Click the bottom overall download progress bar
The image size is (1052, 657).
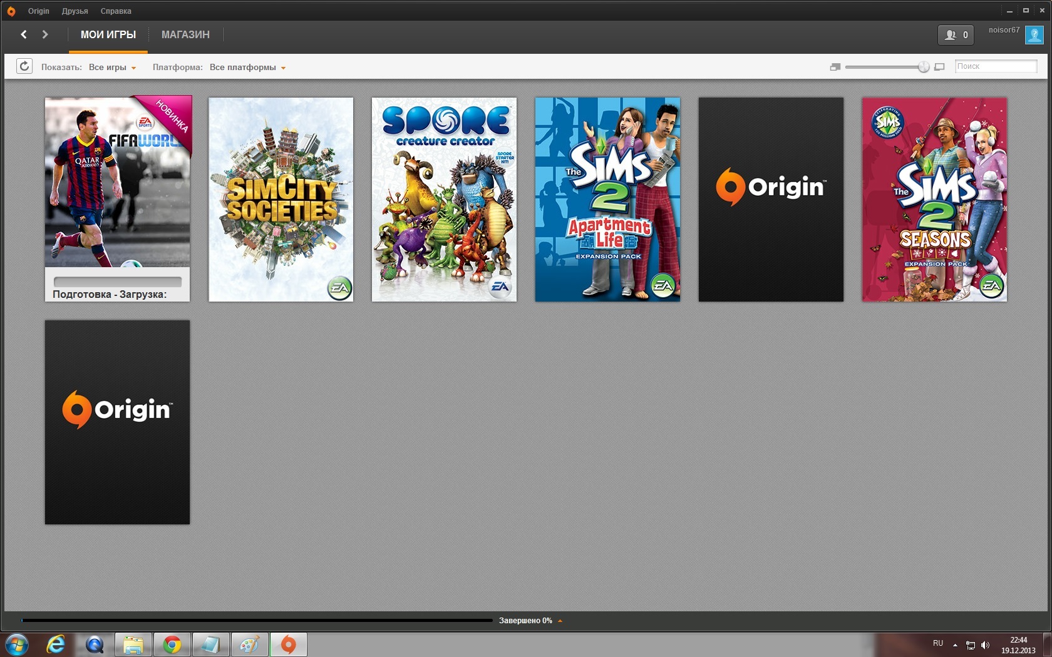(x=257, y=621)
